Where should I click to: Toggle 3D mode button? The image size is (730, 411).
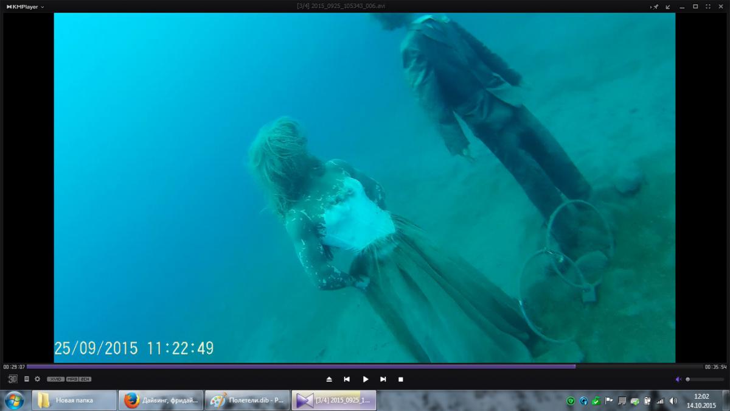point(12,379)
